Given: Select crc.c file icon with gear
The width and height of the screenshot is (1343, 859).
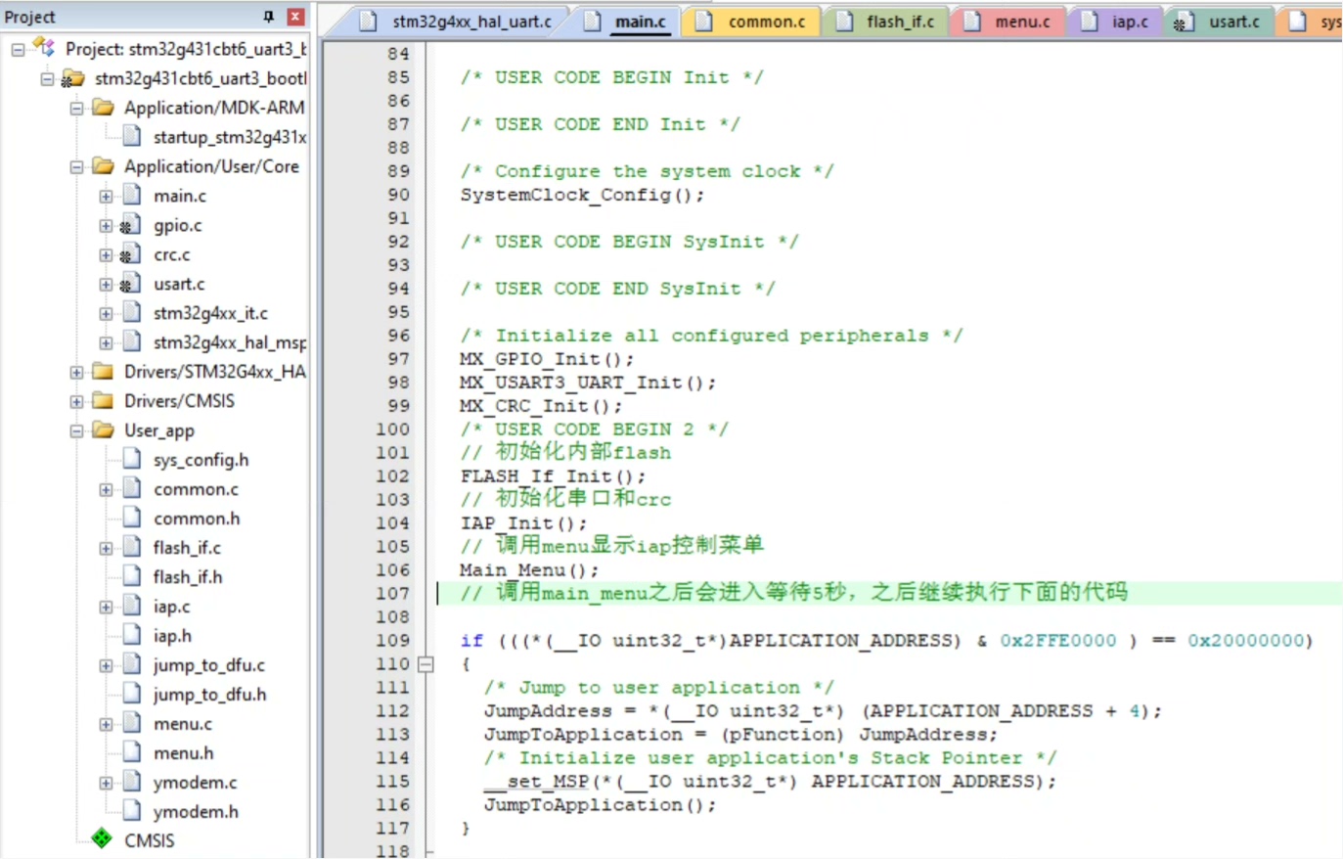Looking at the screenshot, I should point(130,254).
